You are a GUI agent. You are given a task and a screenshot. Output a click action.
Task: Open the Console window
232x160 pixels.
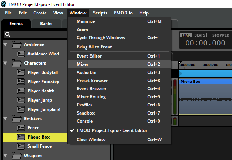coord(119,121)
